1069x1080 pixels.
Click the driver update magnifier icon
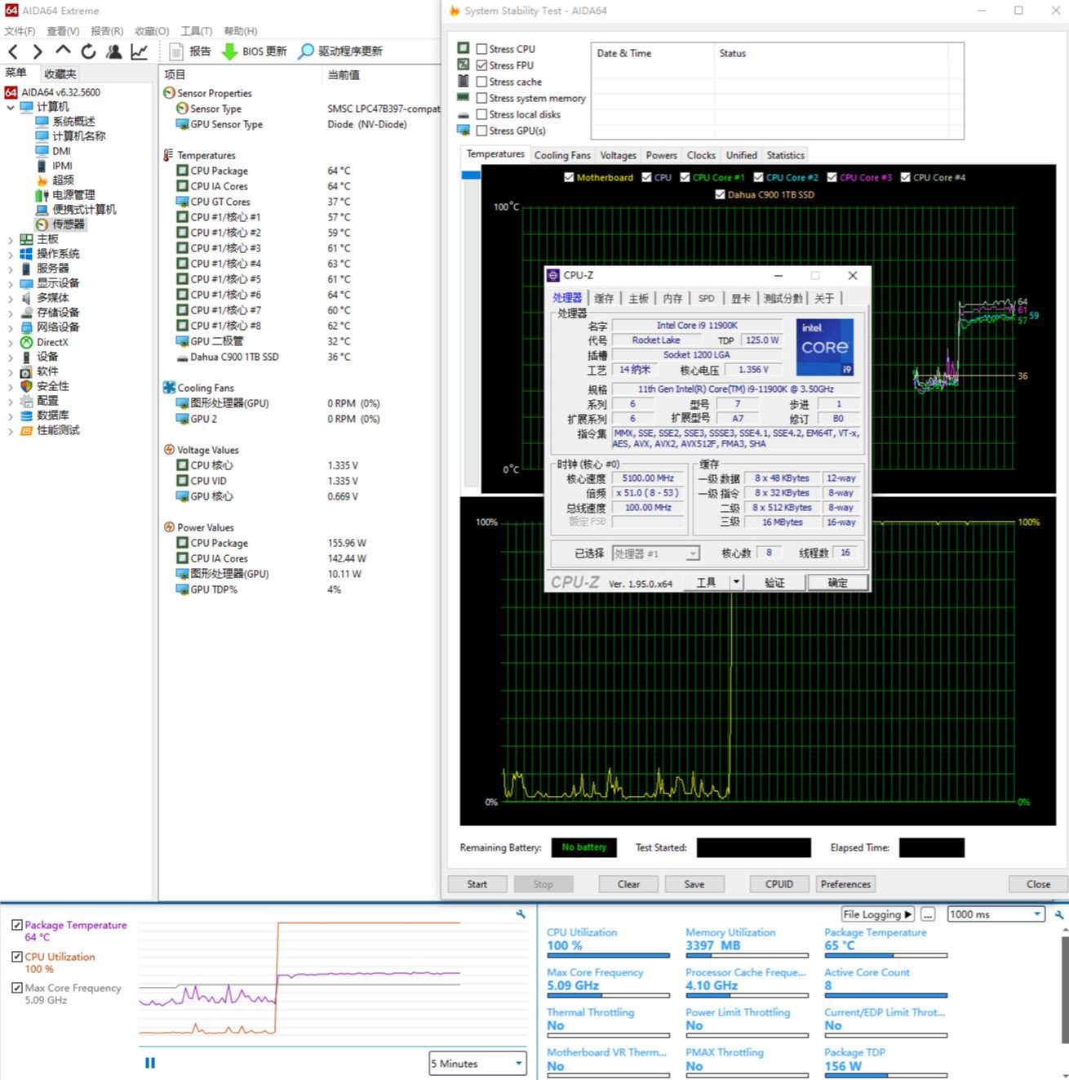(x=306, y=51)
